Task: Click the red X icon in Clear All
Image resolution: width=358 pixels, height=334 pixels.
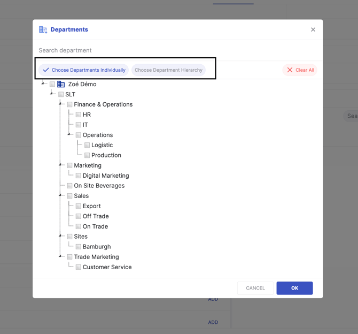Action: click(x=290, y=70)
